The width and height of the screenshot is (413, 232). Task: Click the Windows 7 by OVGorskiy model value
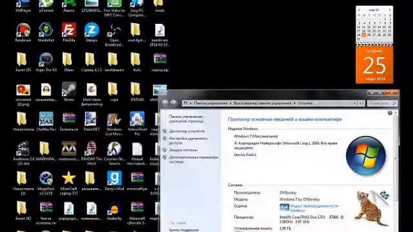pyautogui.click(x=299, y=199)
